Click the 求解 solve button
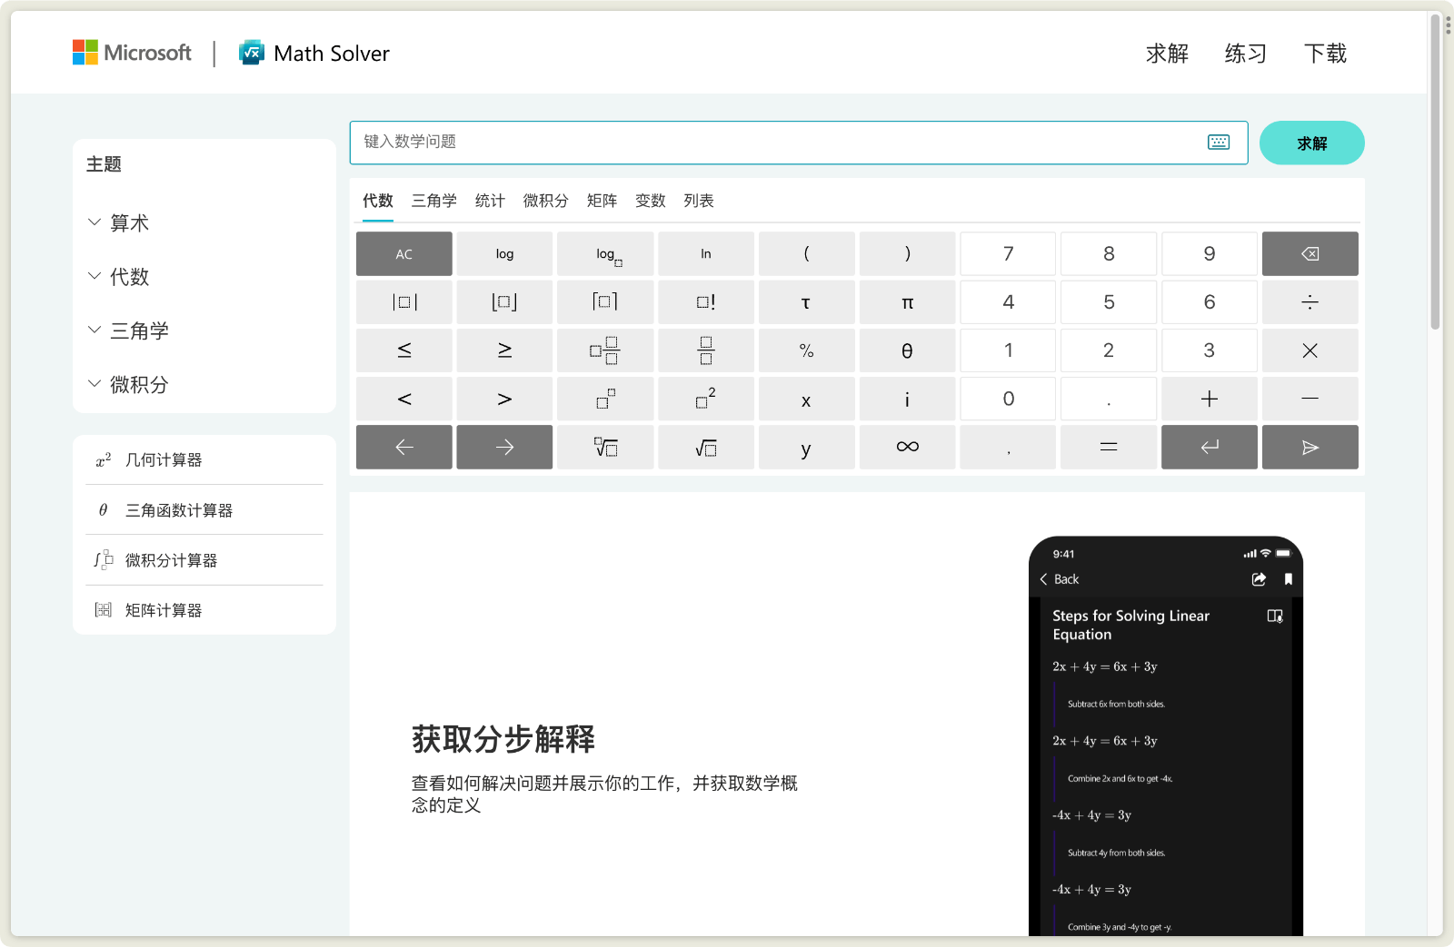The width and height of the screenshot is (1454, 947). (x=1311, y=143)
